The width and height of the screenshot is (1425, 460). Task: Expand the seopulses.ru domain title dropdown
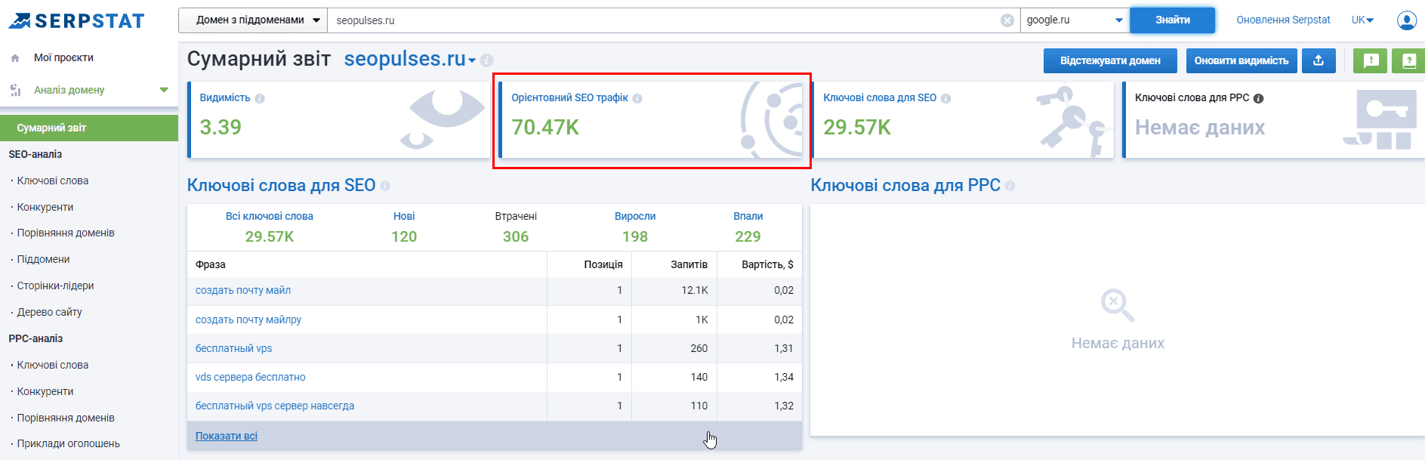pyautogui.click(x=472, y=60)
